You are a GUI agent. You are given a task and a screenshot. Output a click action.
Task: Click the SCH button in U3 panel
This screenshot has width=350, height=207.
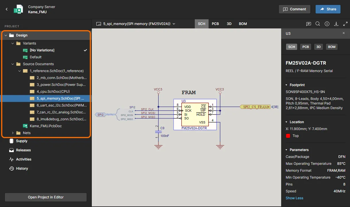(292, 47)
